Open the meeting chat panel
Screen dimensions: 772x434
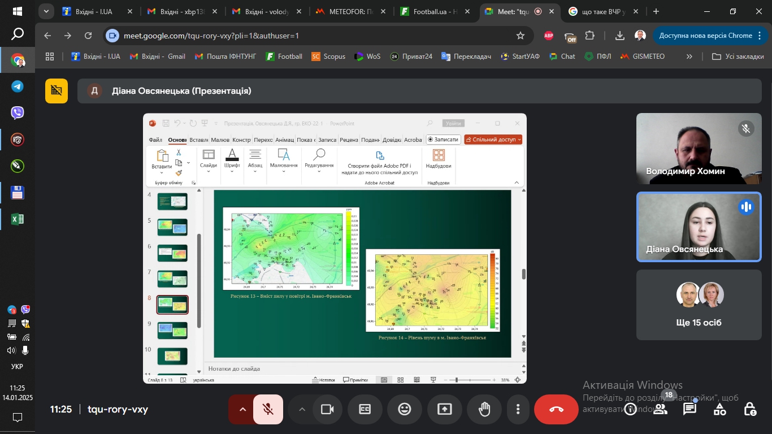click(689, 409)
